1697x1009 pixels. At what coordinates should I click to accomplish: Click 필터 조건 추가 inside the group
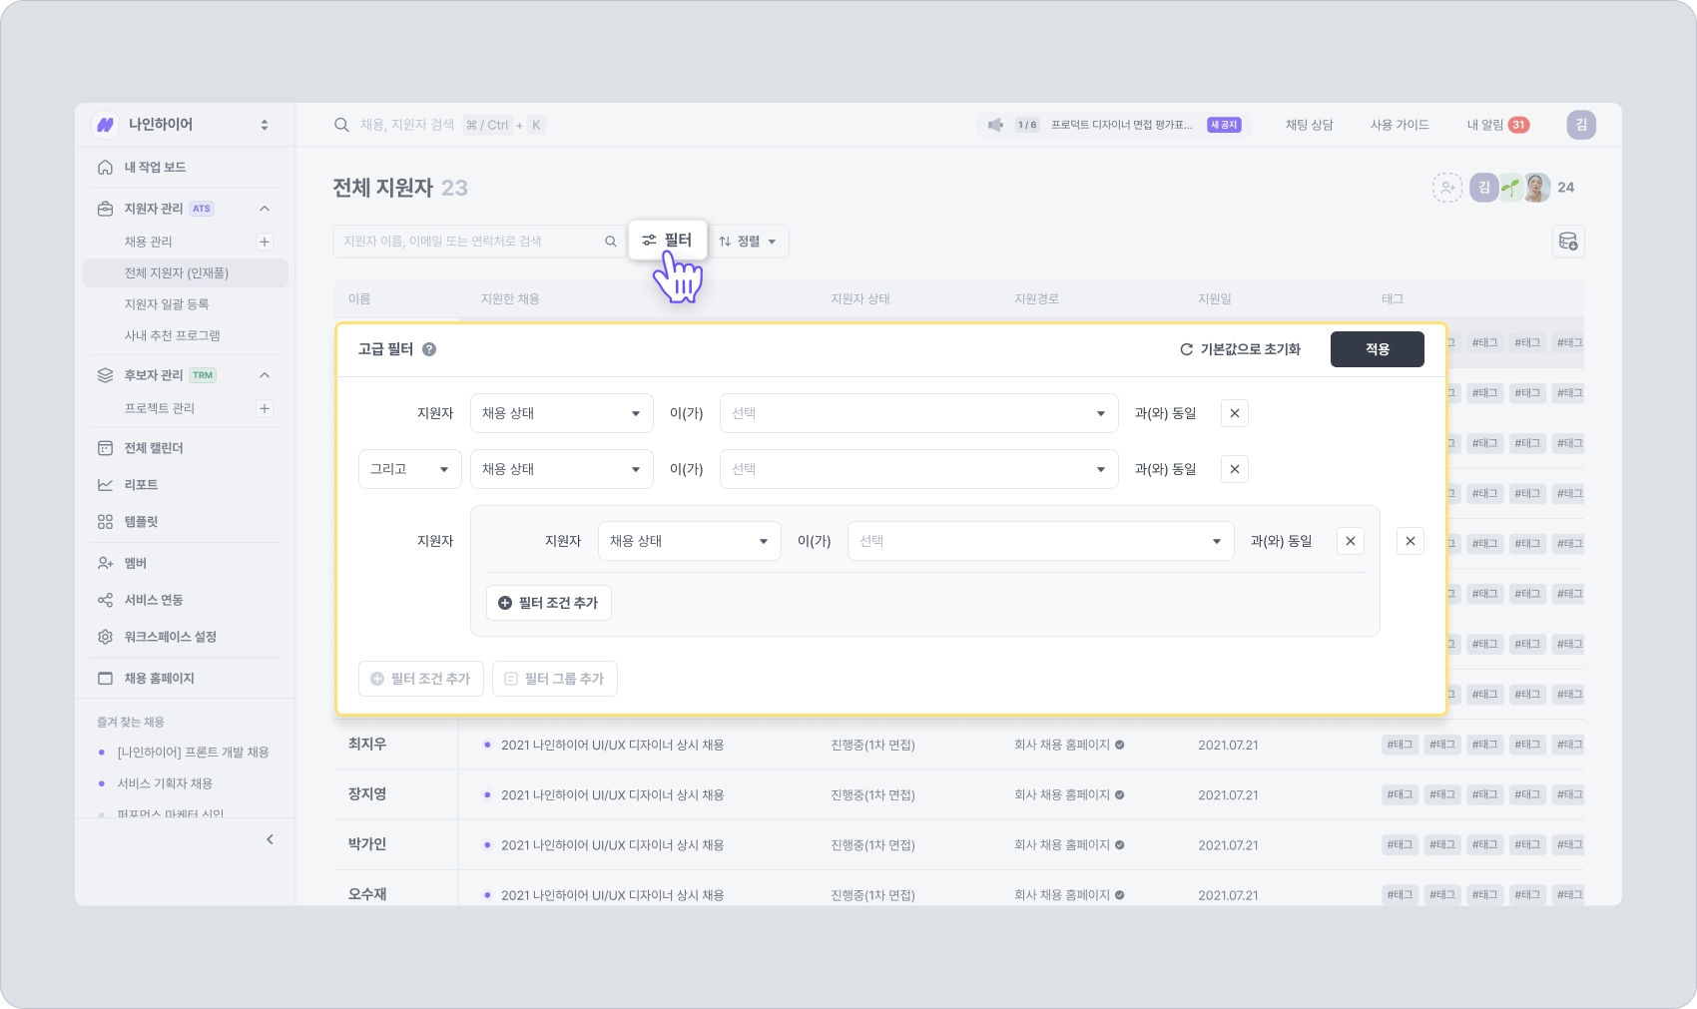[x=549, y=603]
